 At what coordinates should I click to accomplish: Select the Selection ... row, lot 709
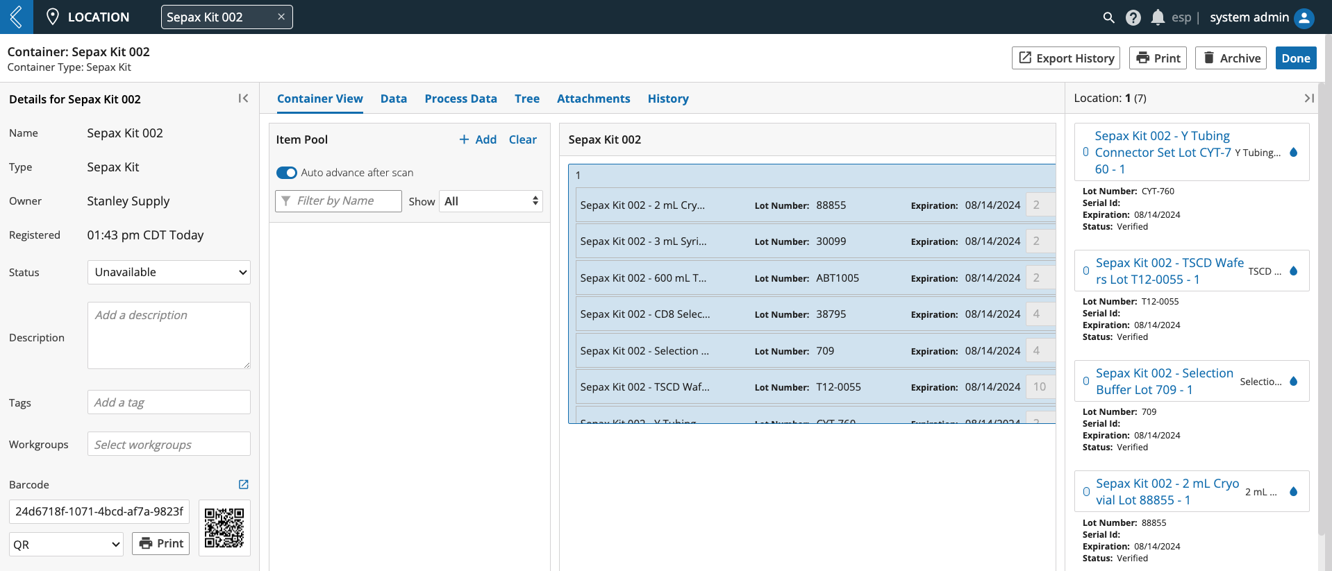point(815,351)
